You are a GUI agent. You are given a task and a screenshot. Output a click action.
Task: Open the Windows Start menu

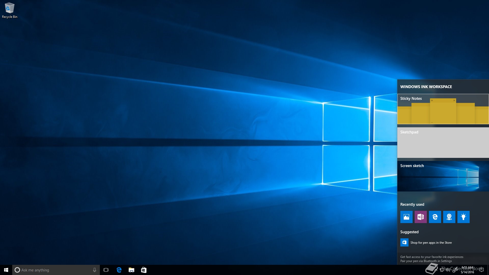pos(6,270)
